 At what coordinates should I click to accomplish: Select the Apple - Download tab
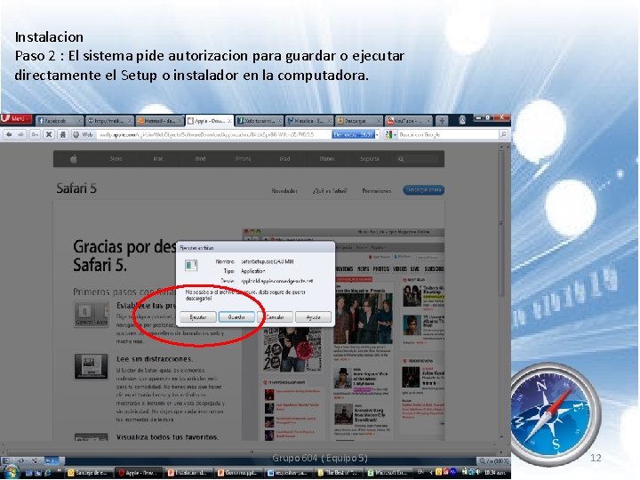pos(210,121)
